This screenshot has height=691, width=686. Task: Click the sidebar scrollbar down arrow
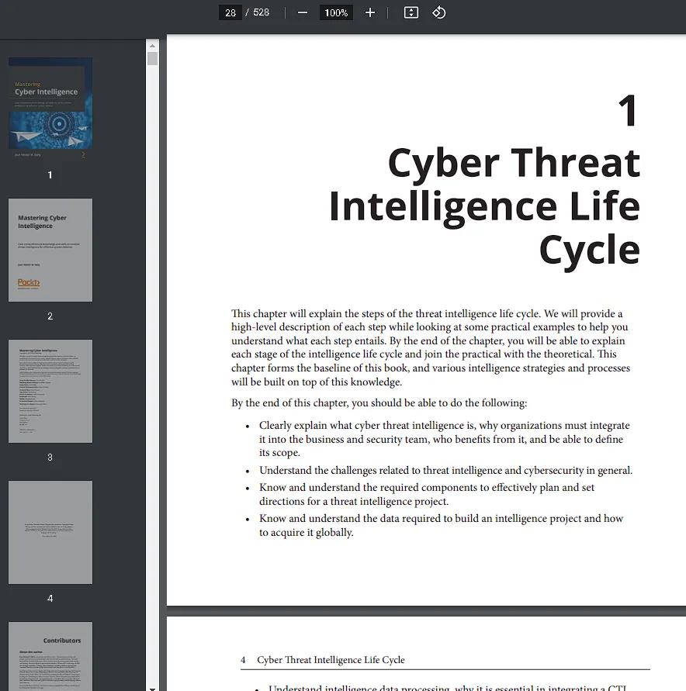tap(152, 686)
